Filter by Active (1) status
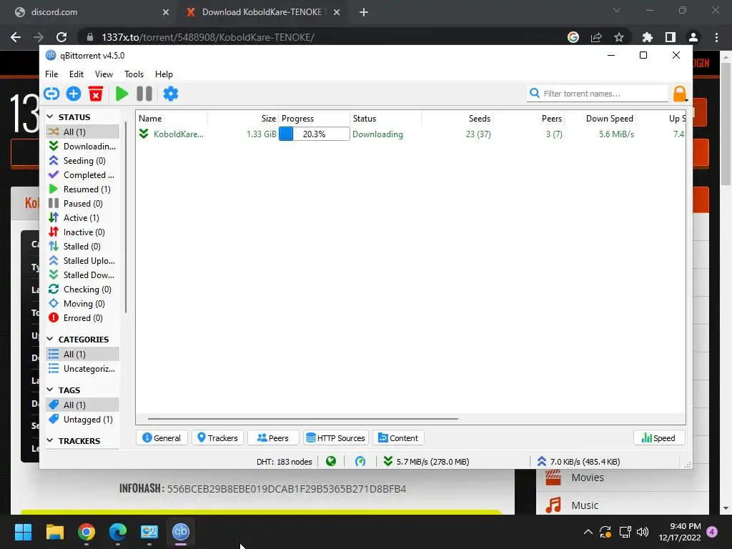The width and height of the screenshot is (732, 549). (83, 218)
